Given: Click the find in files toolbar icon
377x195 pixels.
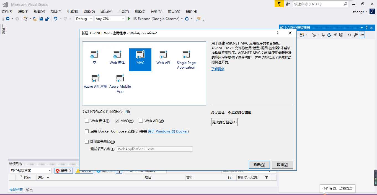Looking at the screenshot, I should click(x=198, y=19).
